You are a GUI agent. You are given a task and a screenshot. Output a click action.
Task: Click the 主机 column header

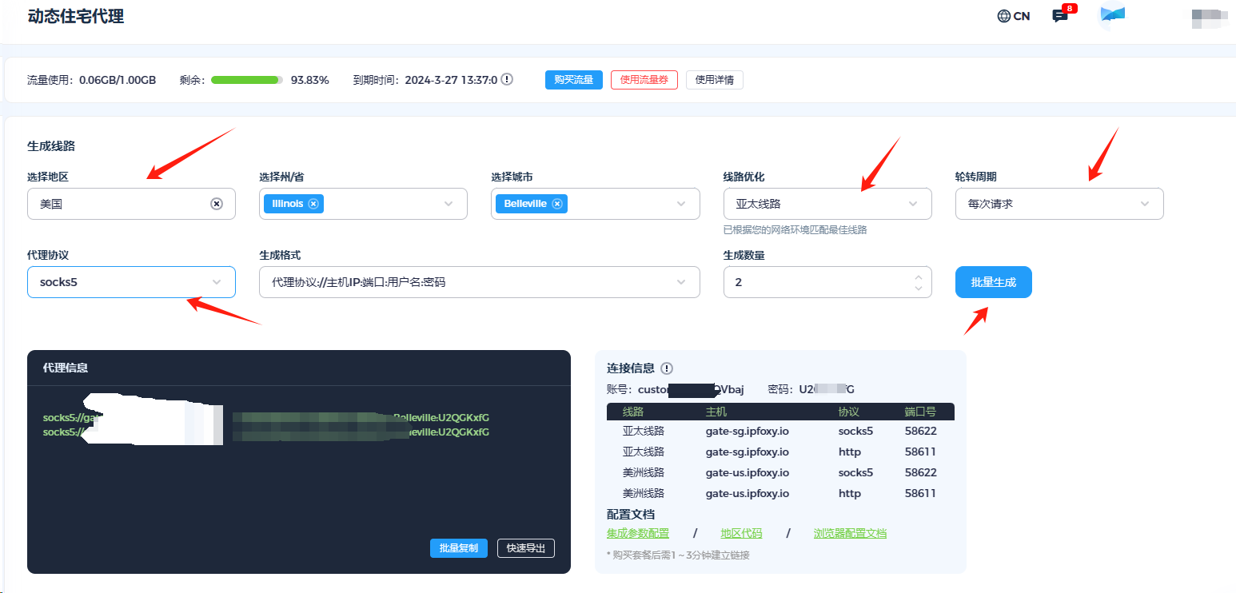716,412
